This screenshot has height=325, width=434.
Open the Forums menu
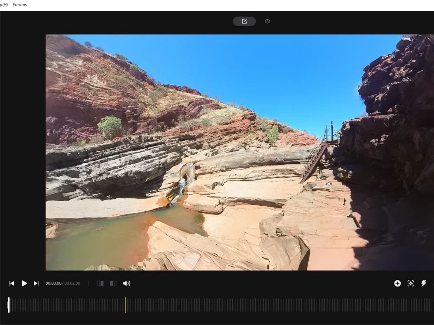click(x=20, y=4)
